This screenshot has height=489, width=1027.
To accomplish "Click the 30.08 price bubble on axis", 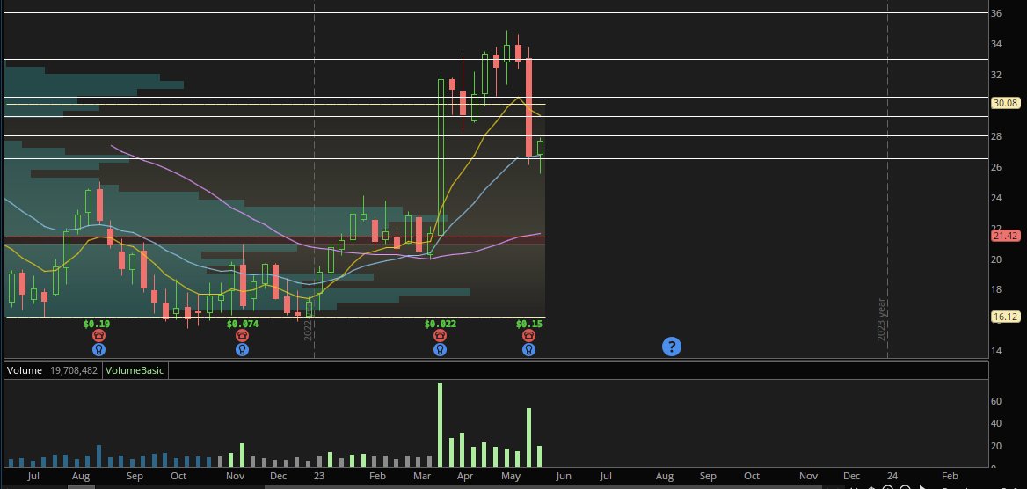I will click(1005, 103).
